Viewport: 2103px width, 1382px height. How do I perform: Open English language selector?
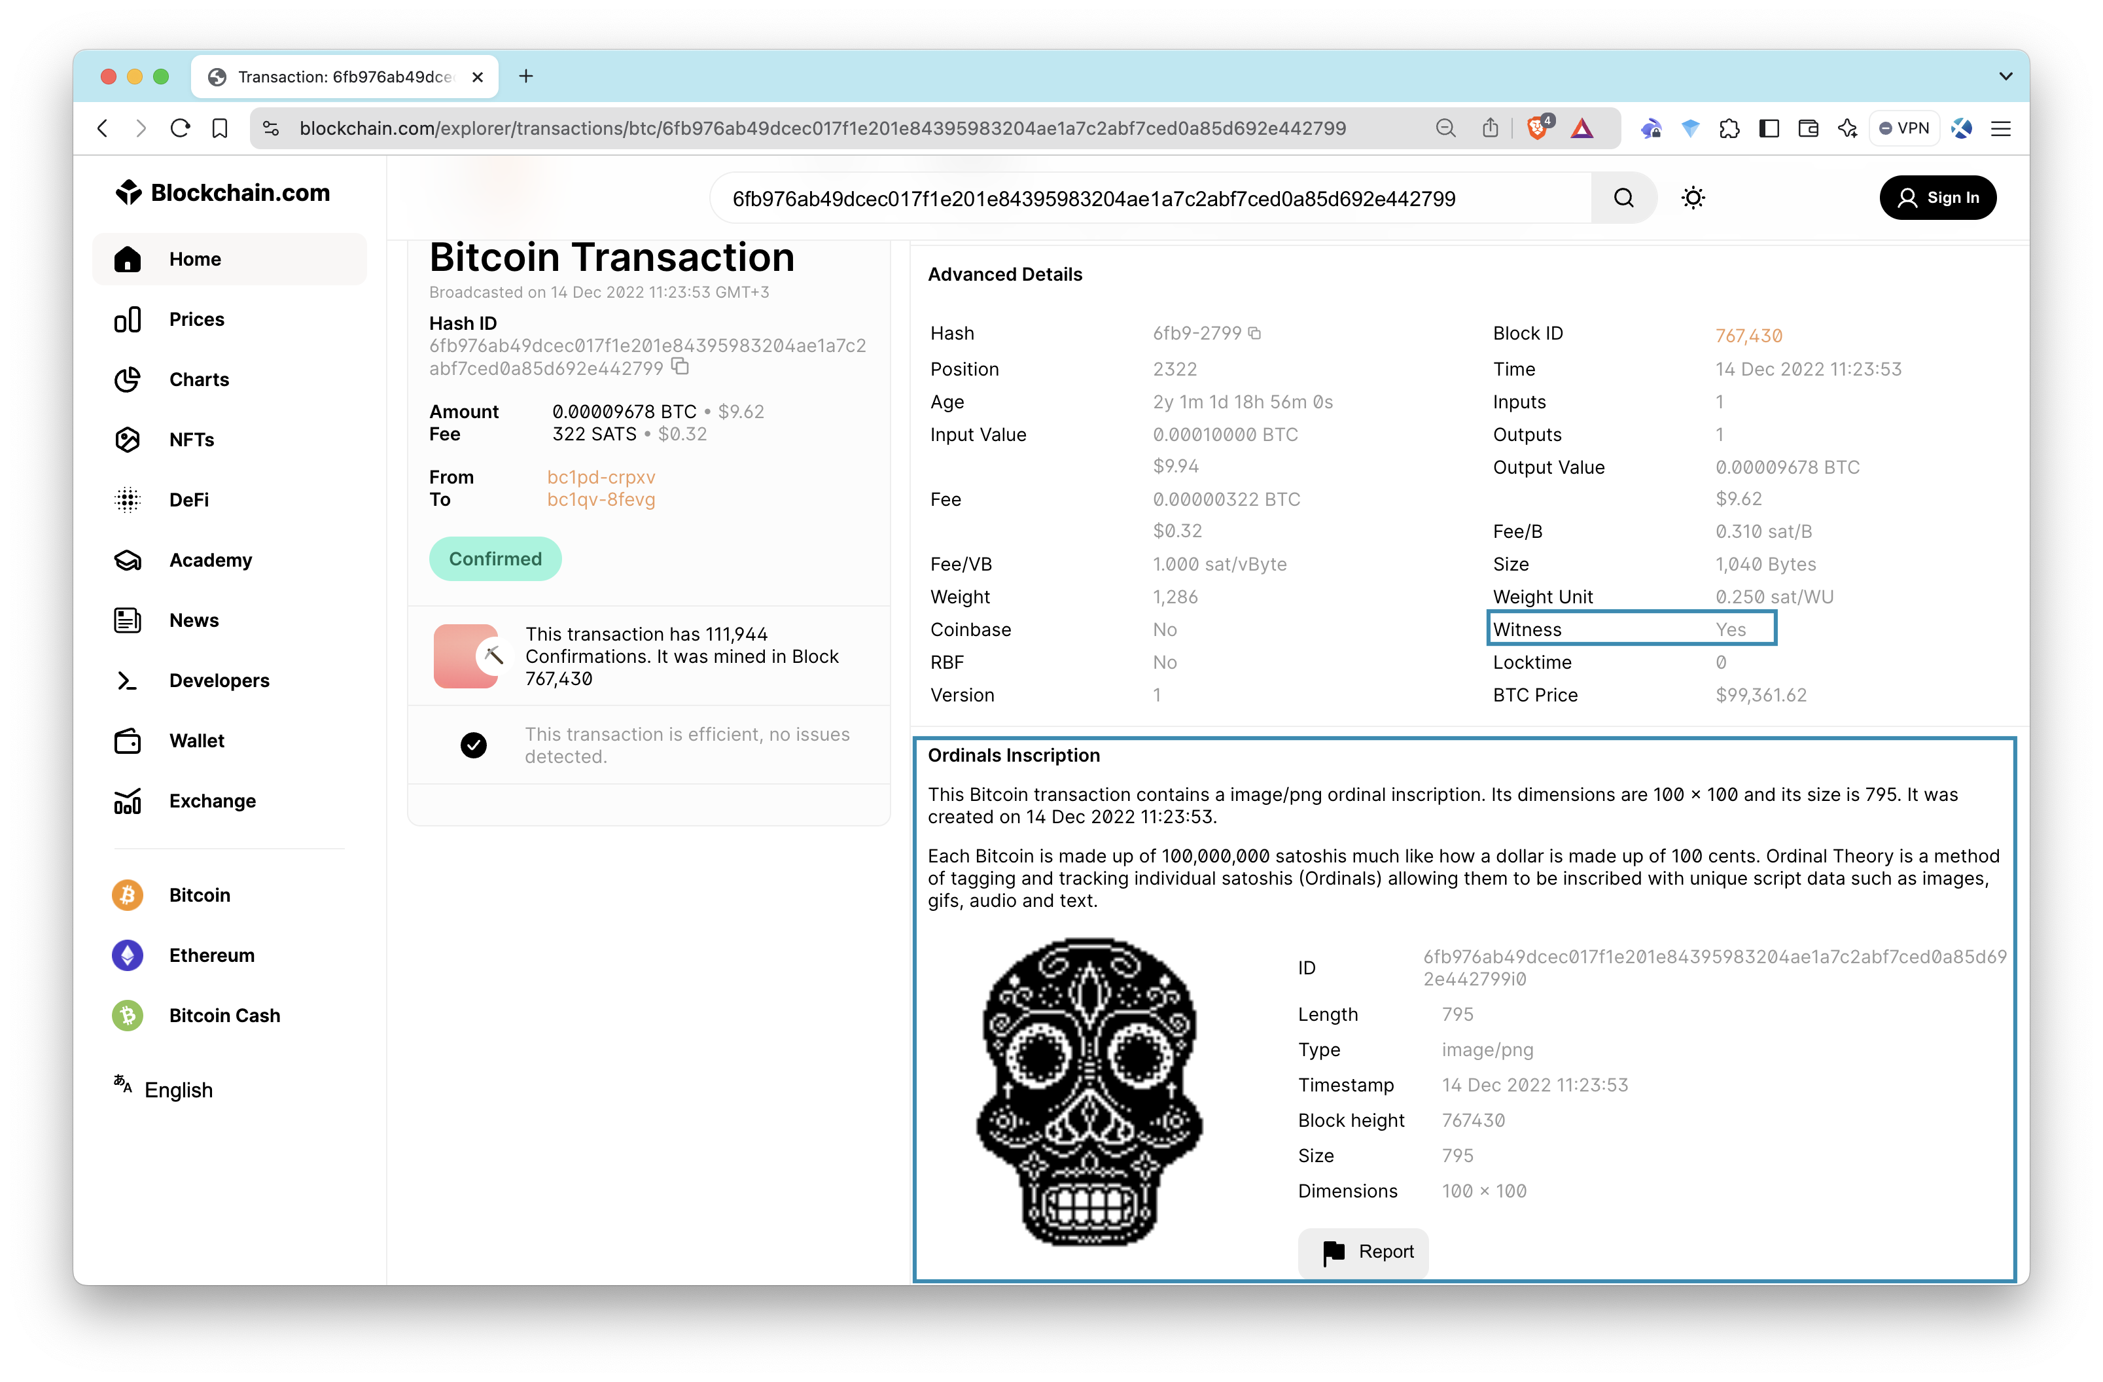click(x=177, y=1090)
